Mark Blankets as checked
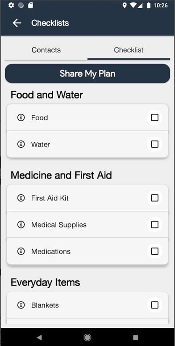This screenshot has height=346, width=175. pyautogui.click(x=154, y=305)
